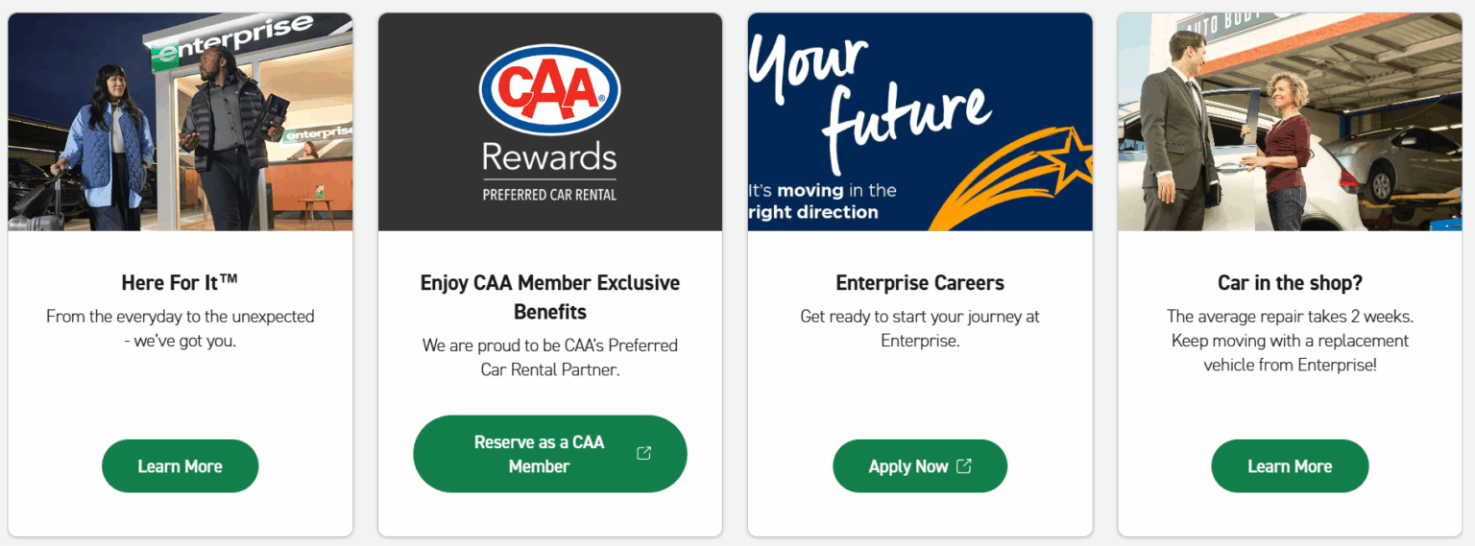This screenshot has height=546, width=1475.
Task: Select the Enjoy CAA Member Exclusive Benefits heading
Action: point(549,297)
